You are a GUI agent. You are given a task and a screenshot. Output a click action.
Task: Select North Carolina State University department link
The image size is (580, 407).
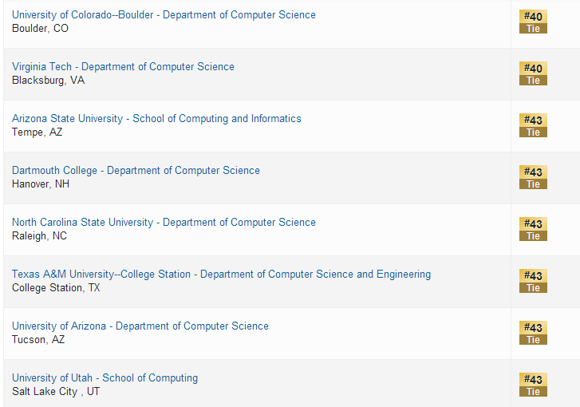pyautogui.click(x=164, y=223)
